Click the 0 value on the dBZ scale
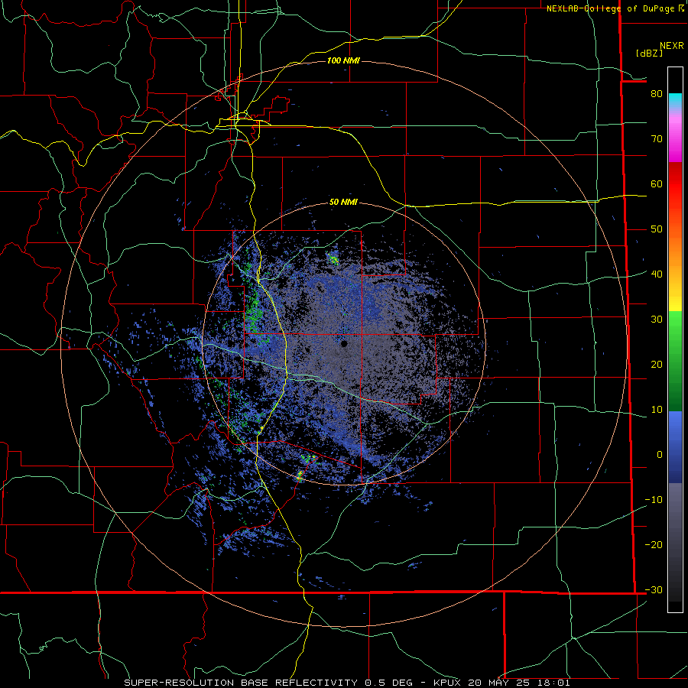This screenshot has width=688, height=688. 660,455
